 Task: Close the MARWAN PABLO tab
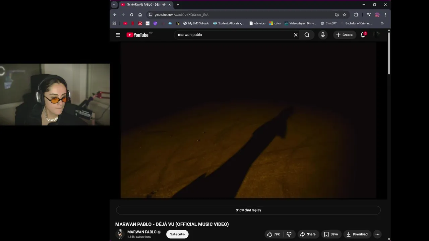coord(170,5)
